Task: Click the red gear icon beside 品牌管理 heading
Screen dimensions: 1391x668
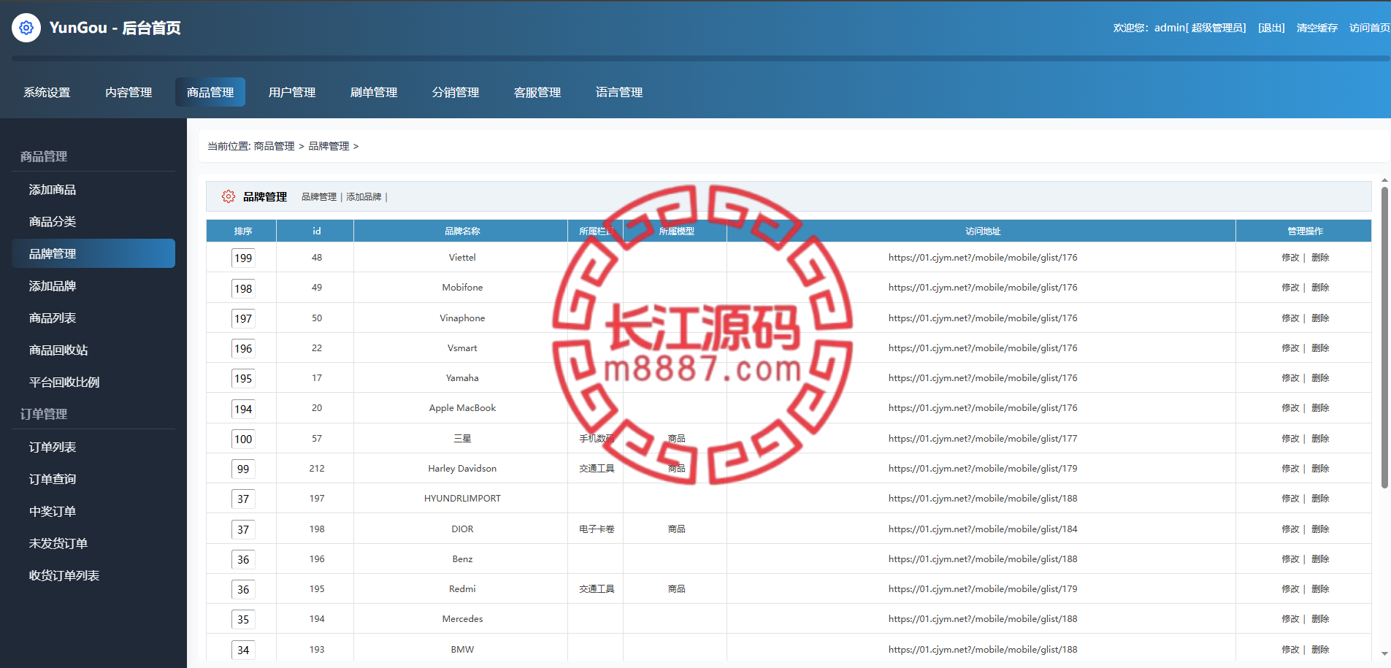Action: coord(229,196)
